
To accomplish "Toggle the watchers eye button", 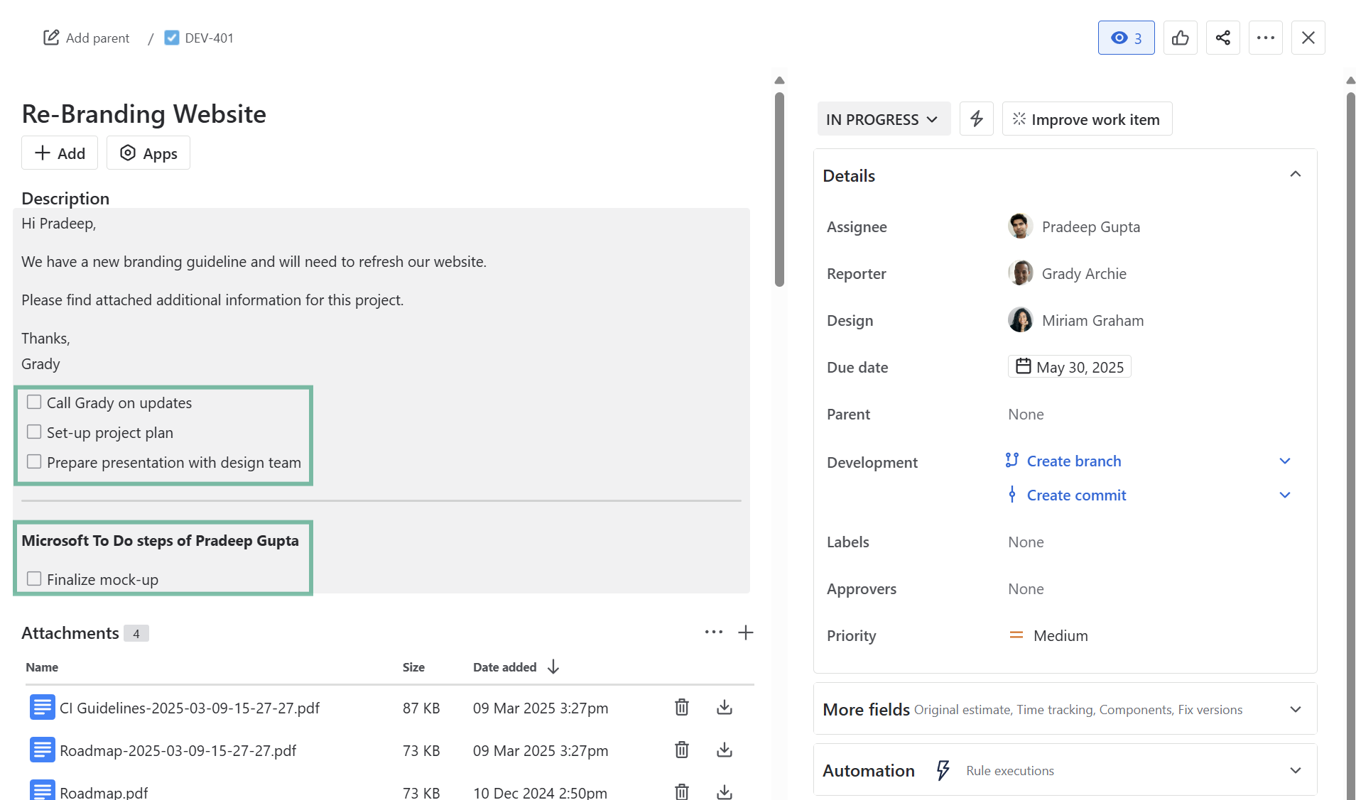I will pos(1126,38).
